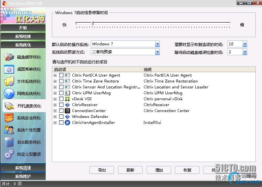Enable the vDesk VDI checkbox
262x187 pixels.
(x=61, y=99)
